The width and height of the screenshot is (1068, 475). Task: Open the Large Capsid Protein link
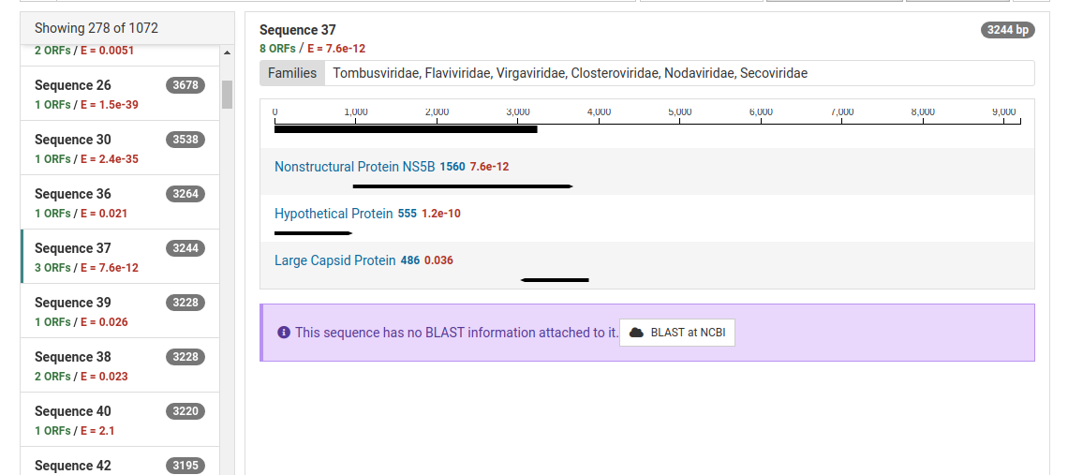334,260
